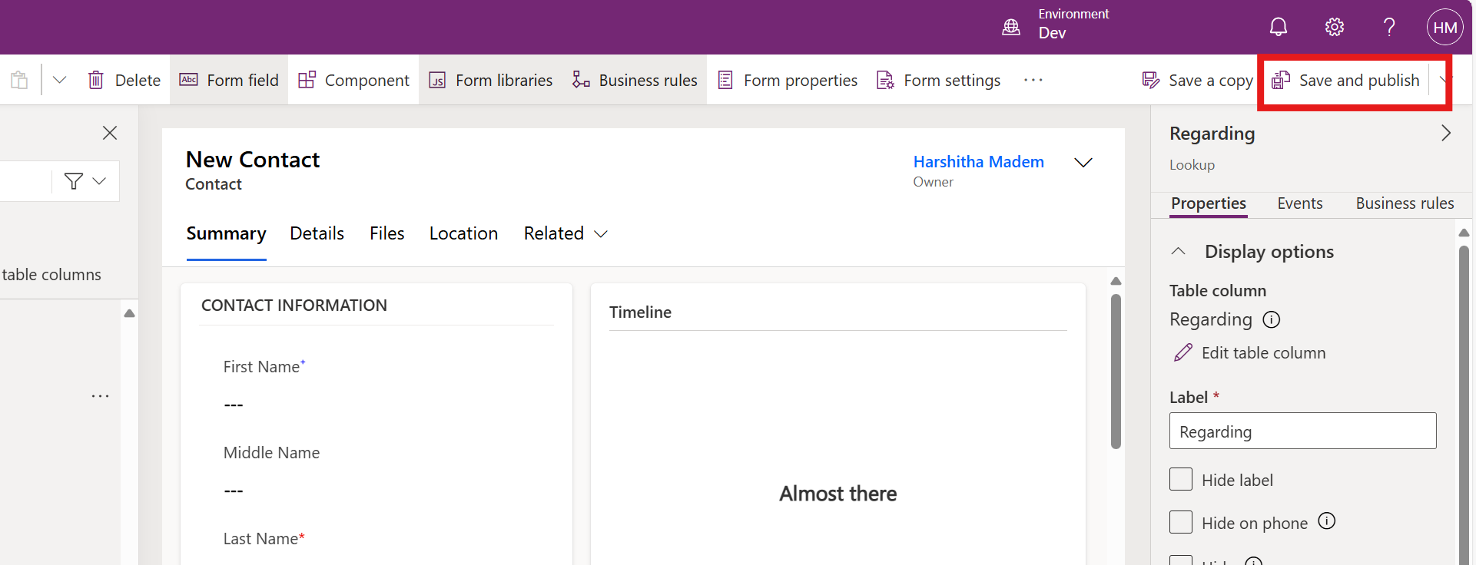Expand the form header chevron near Owner

coord(1083,163)
